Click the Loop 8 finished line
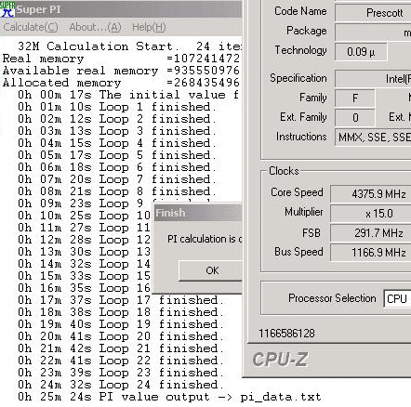The image size is (411, 407). [117, 191]
